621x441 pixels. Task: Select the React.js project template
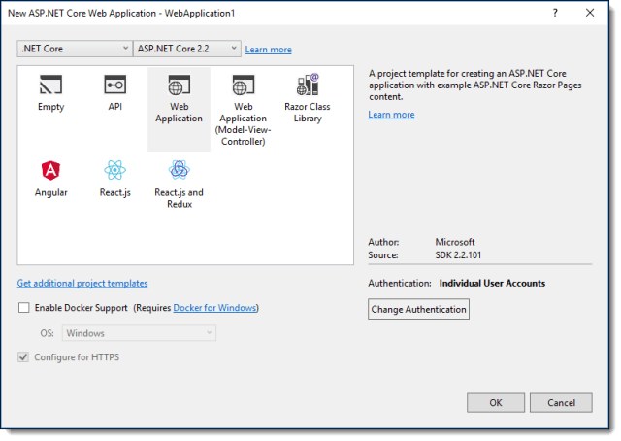[x=114, y=171]
